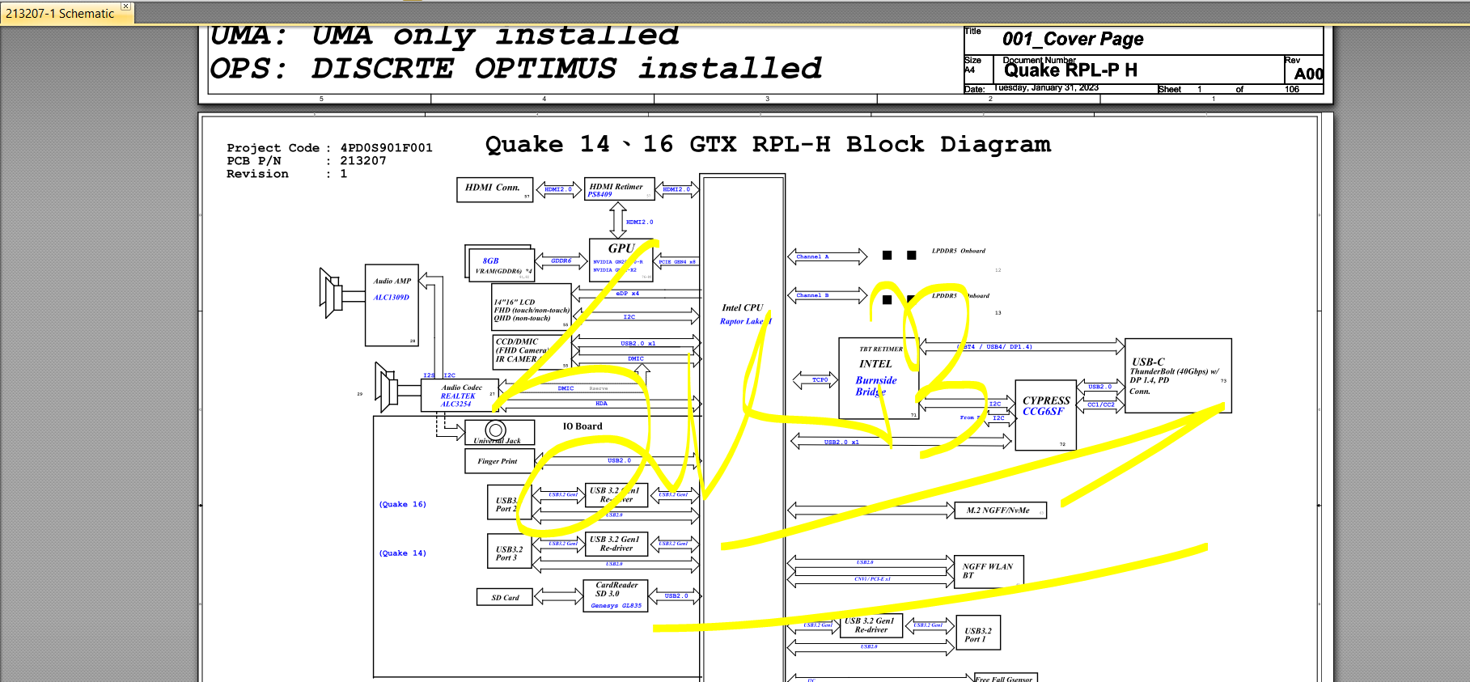Image resolution: width=1470 pixels, height=682 pixels.
Task: Click the 'CC1/CC2' signal label
Action: (1100, 405)
